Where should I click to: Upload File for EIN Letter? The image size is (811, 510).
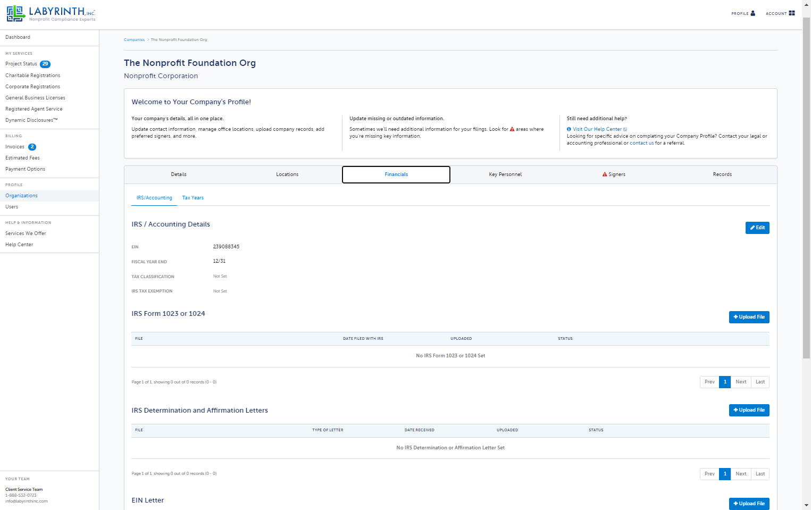(x=749, y=504)
